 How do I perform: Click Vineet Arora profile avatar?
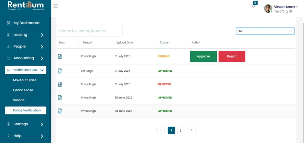[x=268, y=8]
